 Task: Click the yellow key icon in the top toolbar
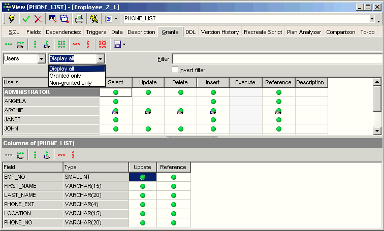[94, 19]
